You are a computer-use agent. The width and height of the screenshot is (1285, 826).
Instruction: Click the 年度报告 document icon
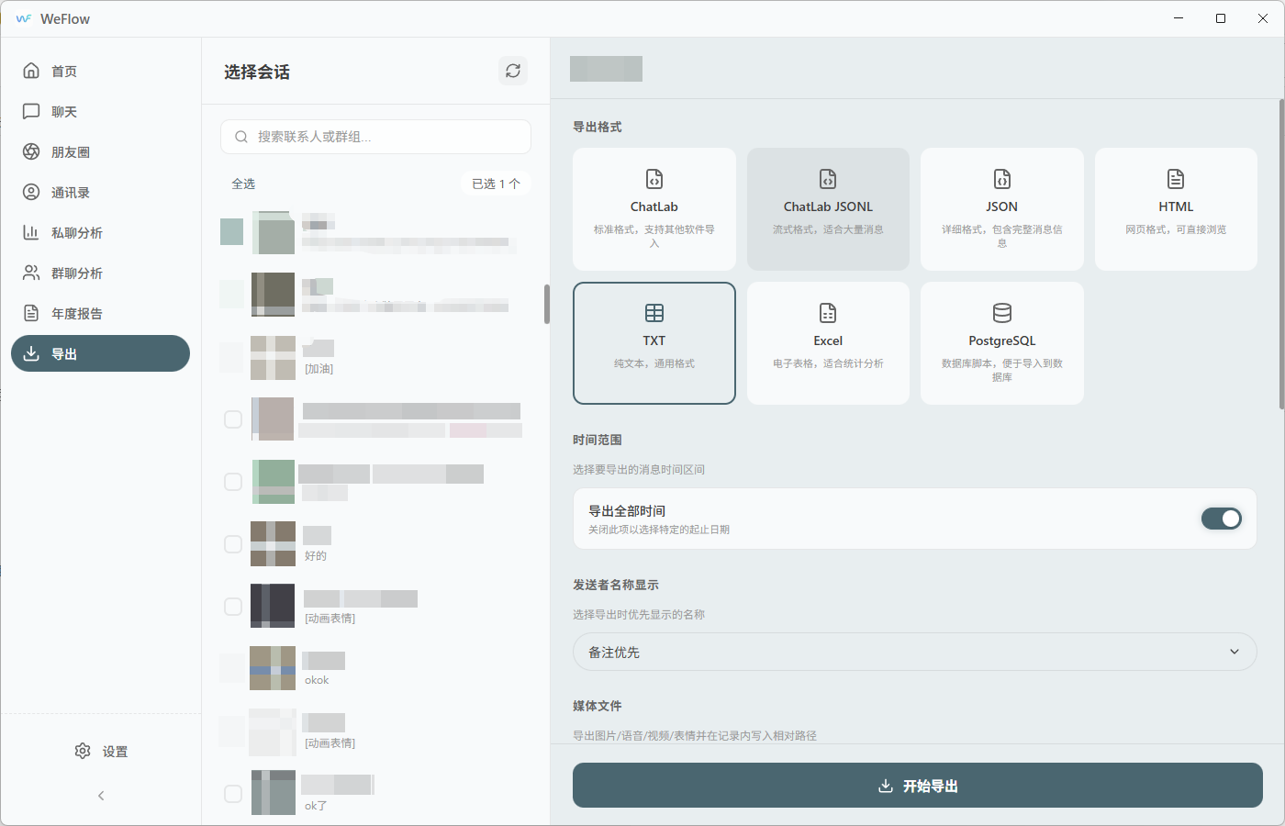click(31, 313)
